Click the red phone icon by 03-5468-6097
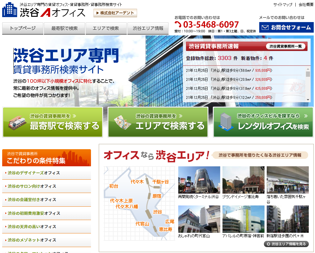 pos(178,25)
